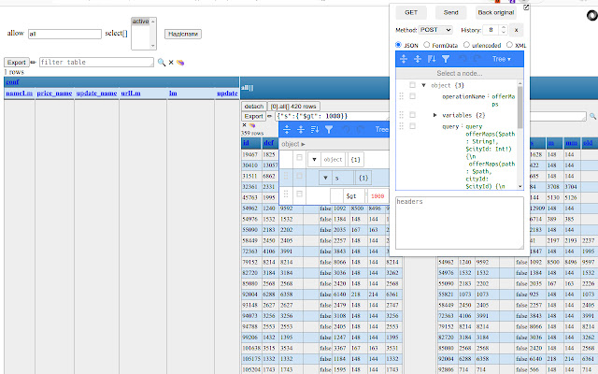Click magnifier search icon beside filter table

pos(162,63)
